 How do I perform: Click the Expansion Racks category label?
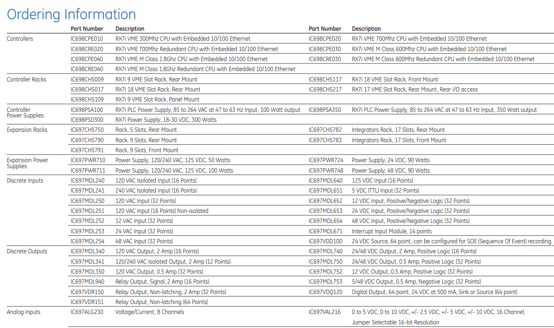[27, 130]
